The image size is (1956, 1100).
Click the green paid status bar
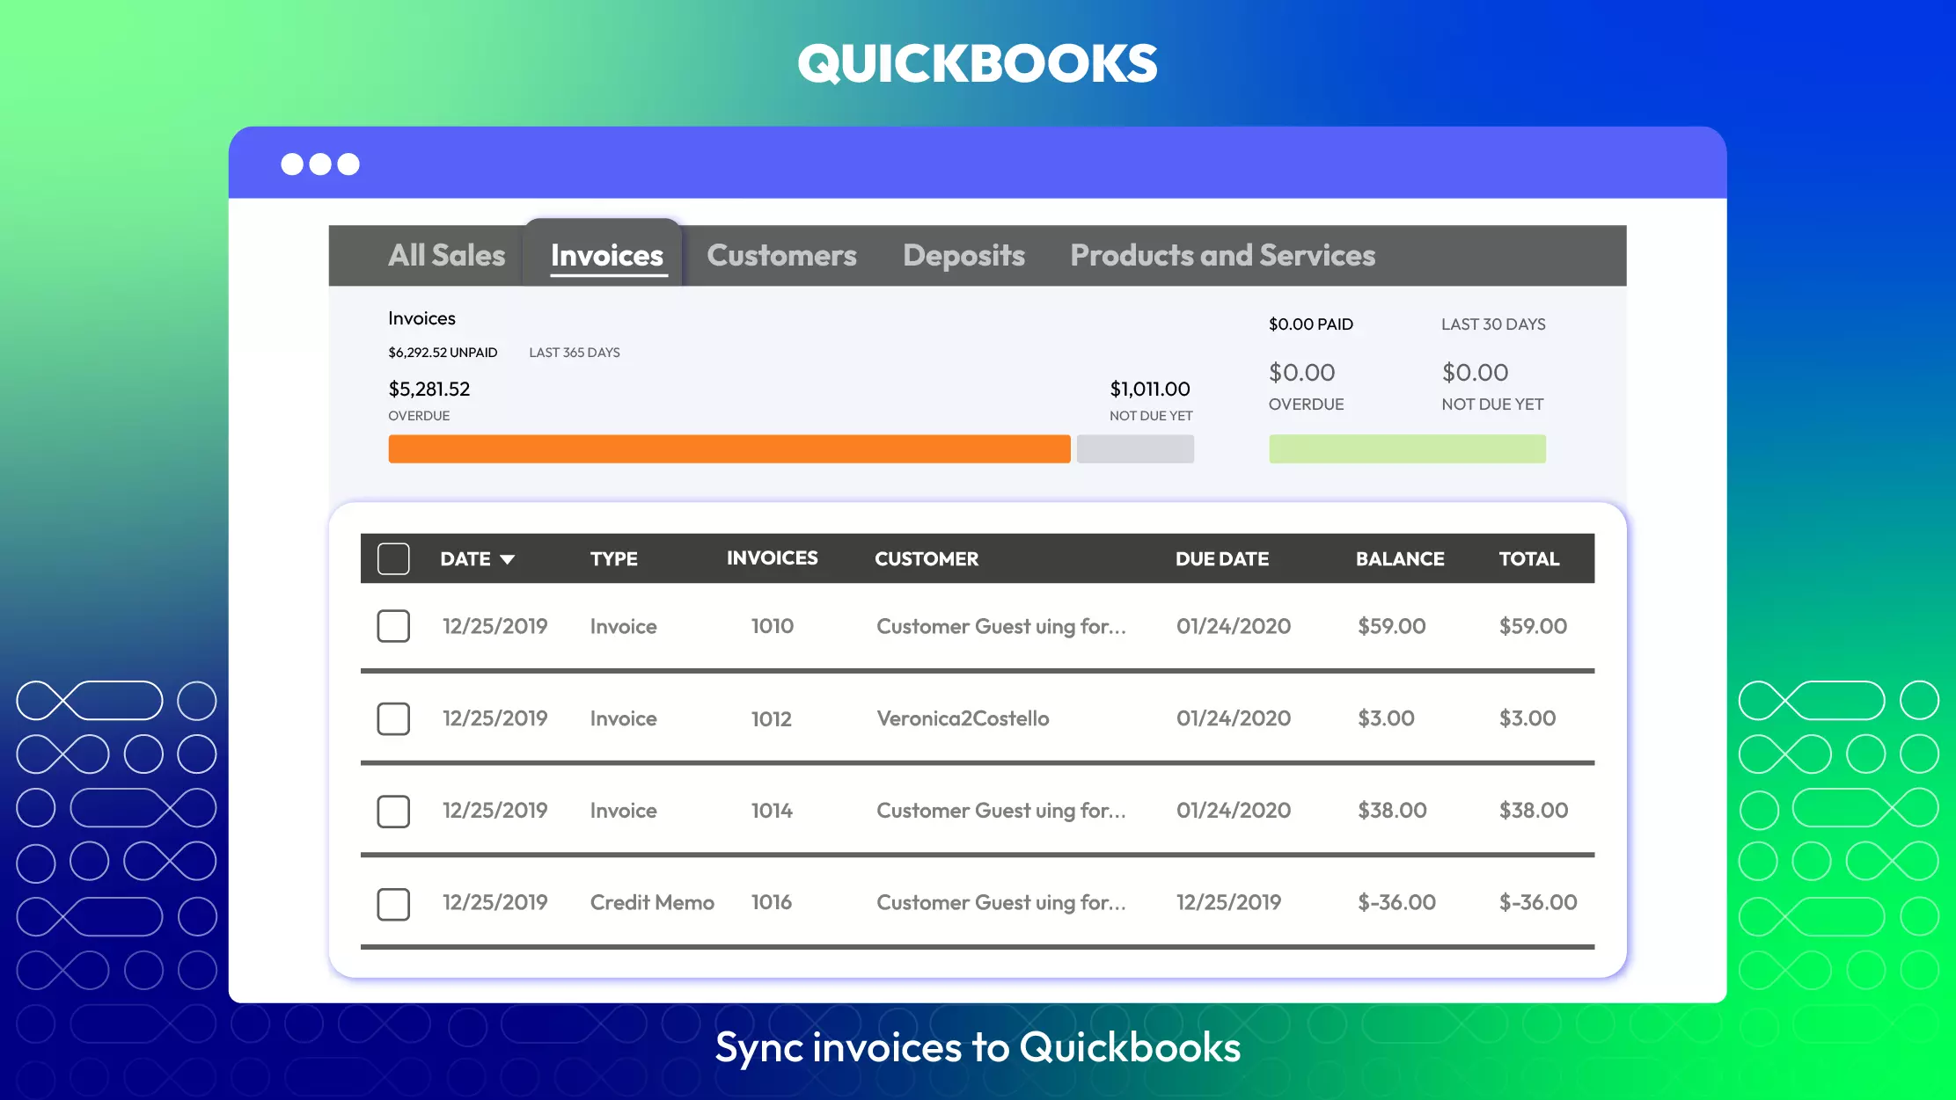(1407, 448)
